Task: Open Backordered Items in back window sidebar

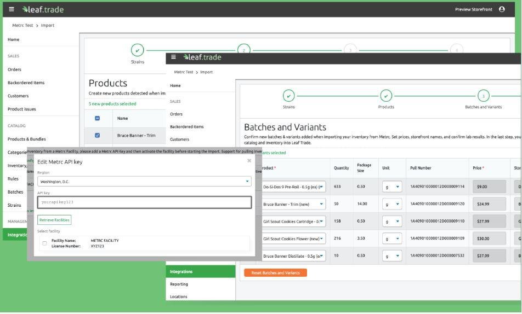Action: pos(26,83)
